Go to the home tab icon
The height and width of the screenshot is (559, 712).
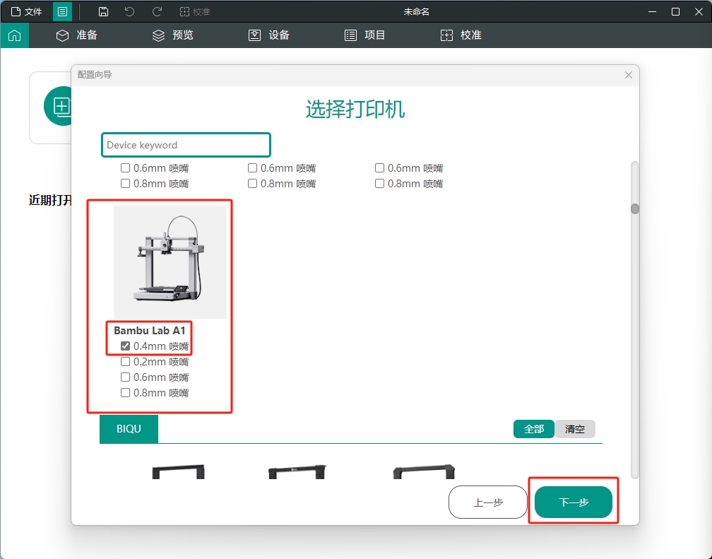coord(15,35)
